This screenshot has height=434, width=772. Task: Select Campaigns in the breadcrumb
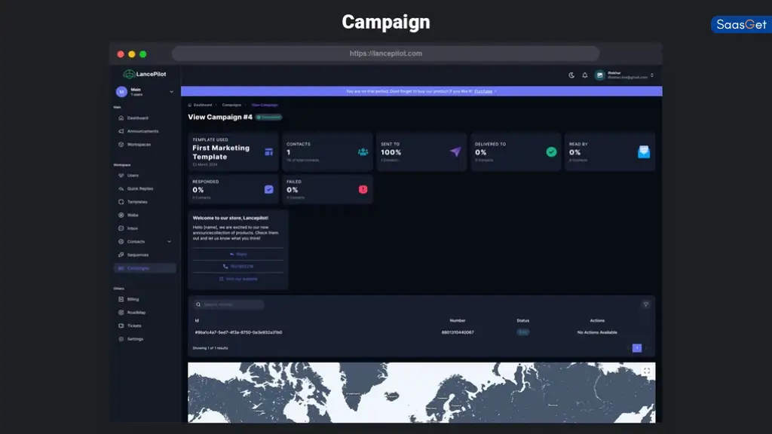(x=230, y=105)
